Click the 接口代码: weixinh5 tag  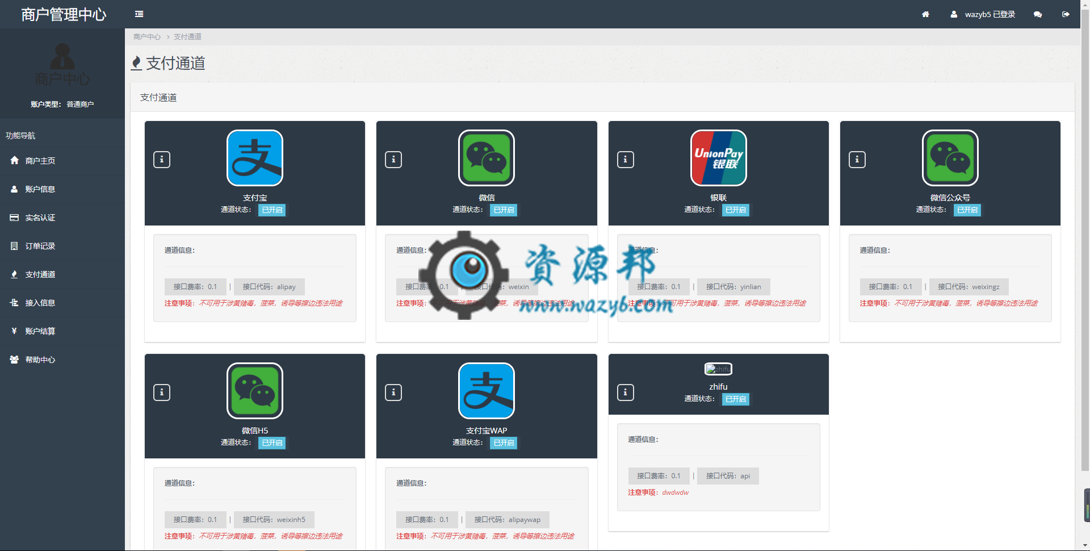tap(274, 520)
